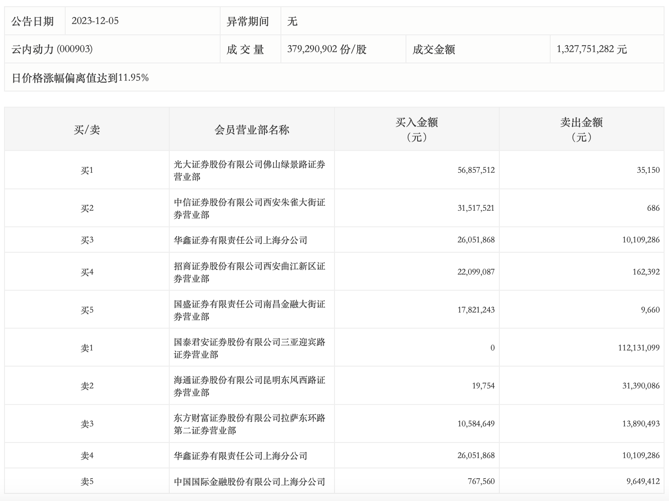Click the stock name 云内动力 (000903)

click(52, 49)
